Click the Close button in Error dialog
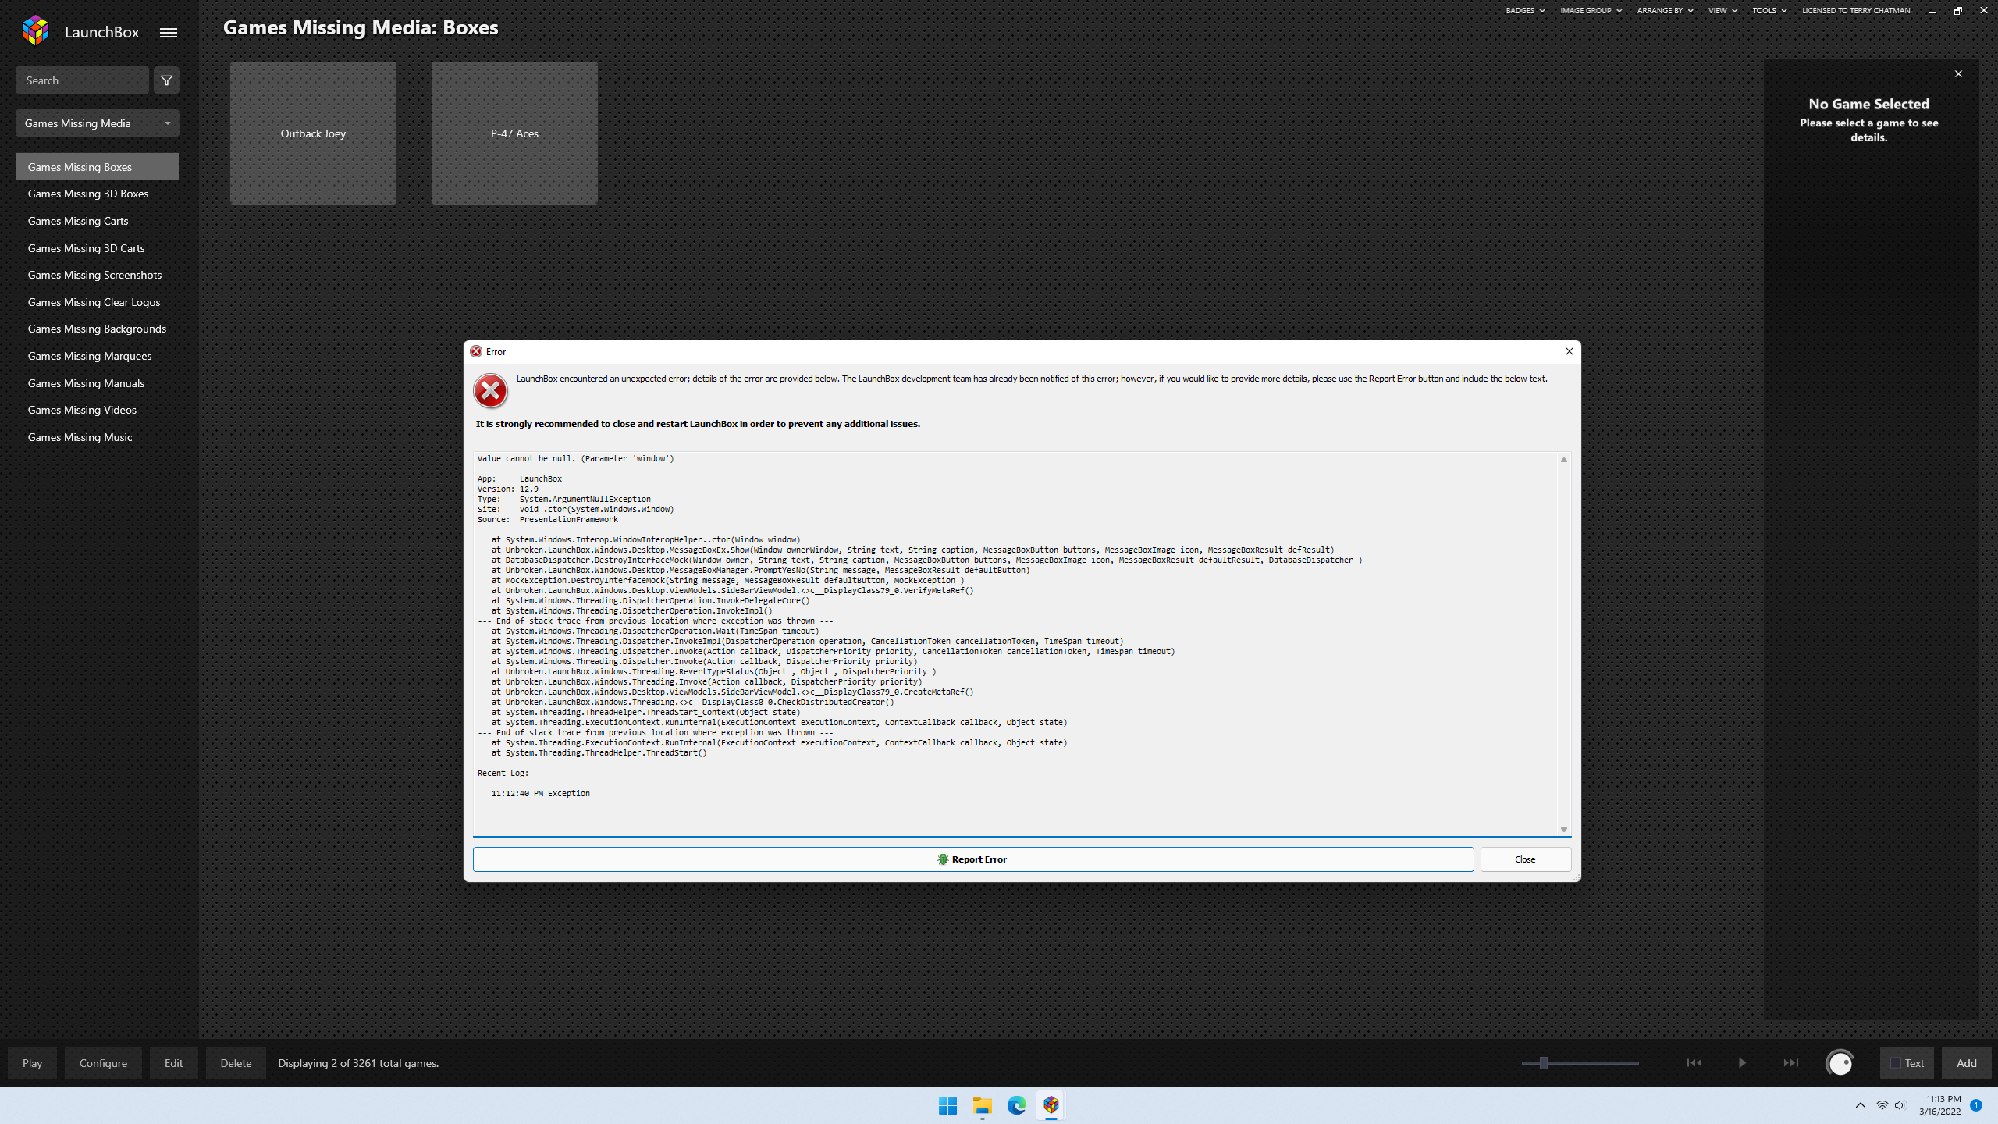The image size is (1998, 1124). point(1525,859)
